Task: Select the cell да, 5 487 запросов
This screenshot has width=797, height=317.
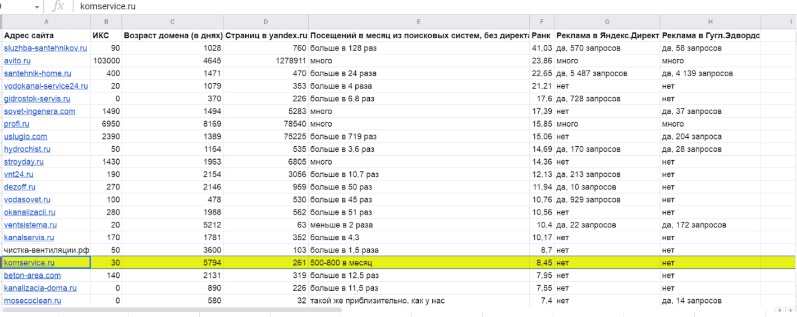Action: coord(607,73)
